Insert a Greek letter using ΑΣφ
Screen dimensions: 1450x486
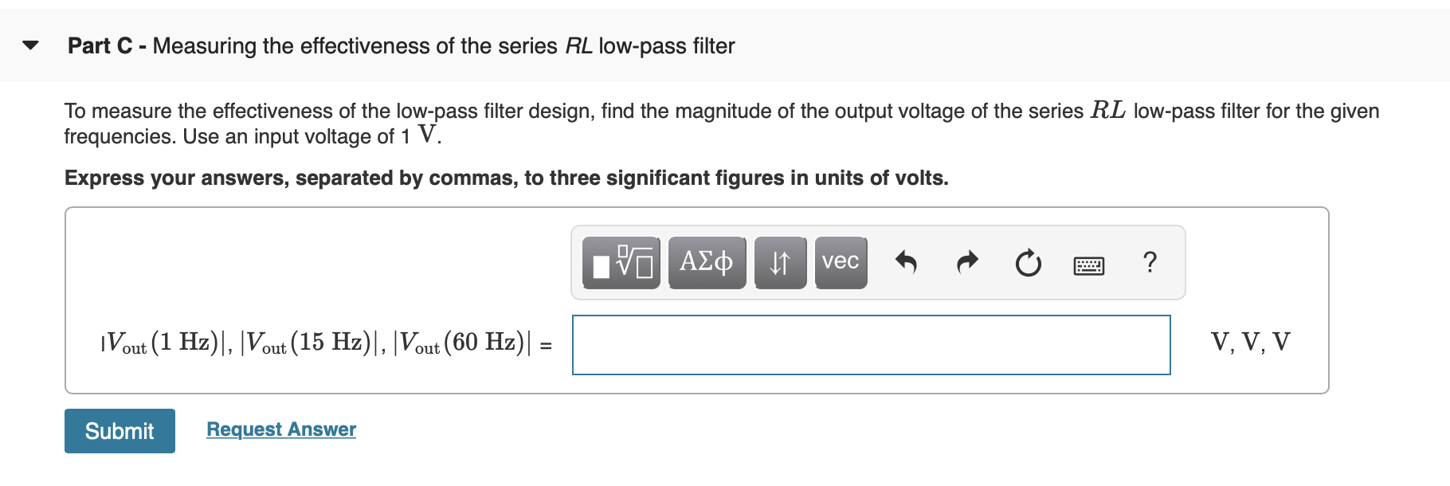(706, 263)
